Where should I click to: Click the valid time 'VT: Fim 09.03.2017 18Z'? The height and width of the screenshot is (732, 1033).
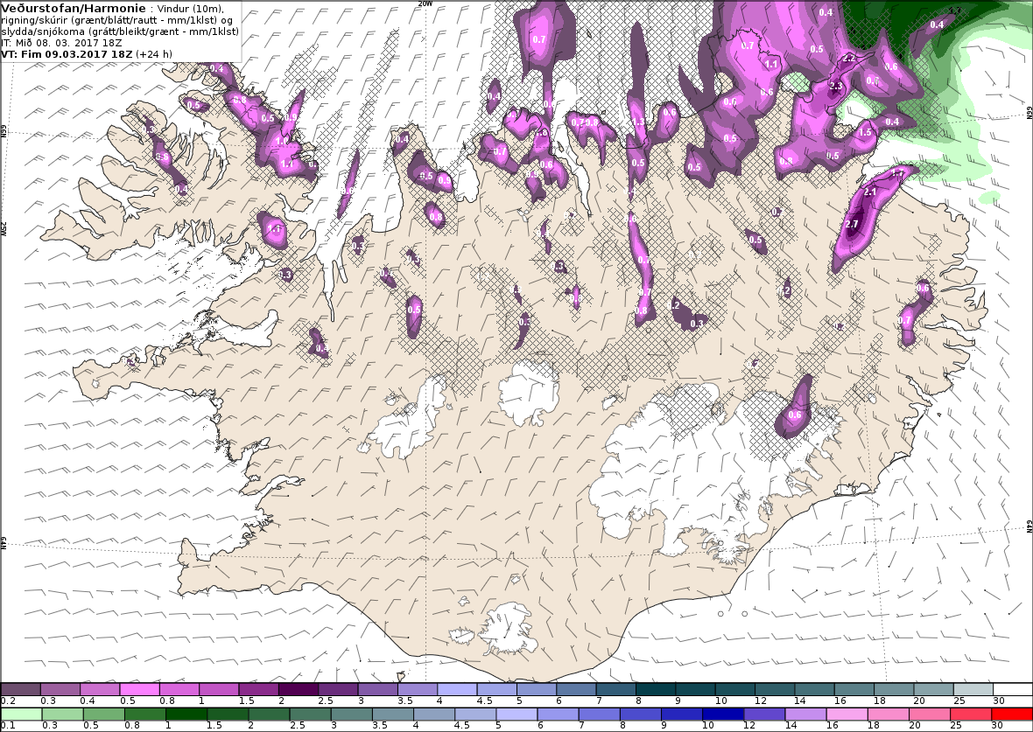[x=67, y=54]
